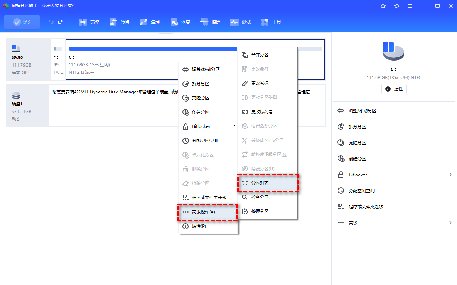The image size is (457, 285).
Task: Open the 转换 (Convert) tool from toolbar
Action: click(119, 22)
